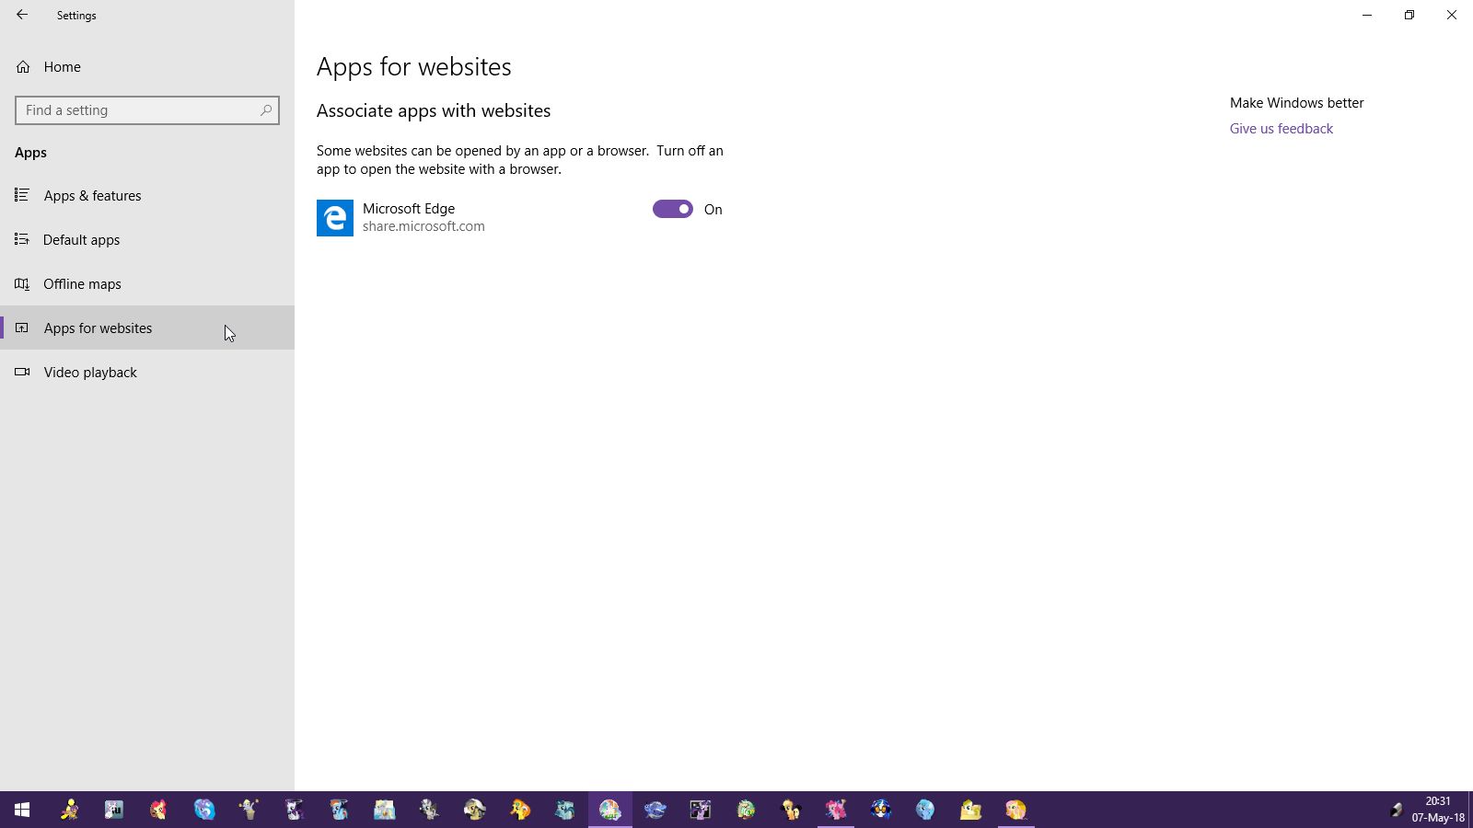
Task: Click the 'Apps for websites' page title
Action: coord(414,67)
